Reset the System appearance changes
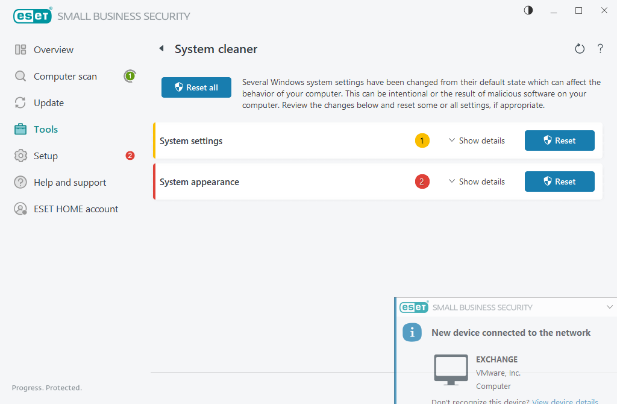Image resolution: width=617 pixels, height=404 pixels. [559, 181]
